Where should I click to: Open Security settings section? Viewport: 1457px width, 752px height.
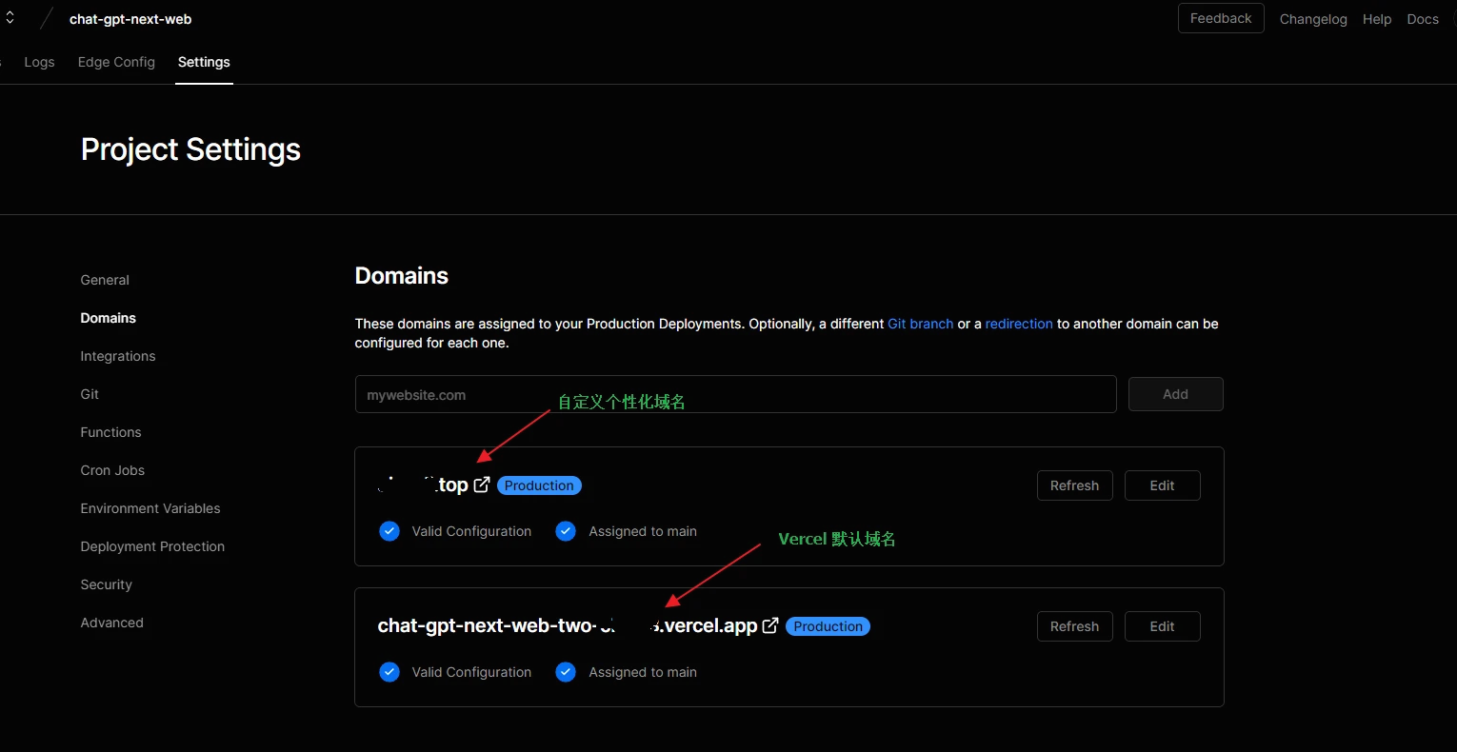107,584
